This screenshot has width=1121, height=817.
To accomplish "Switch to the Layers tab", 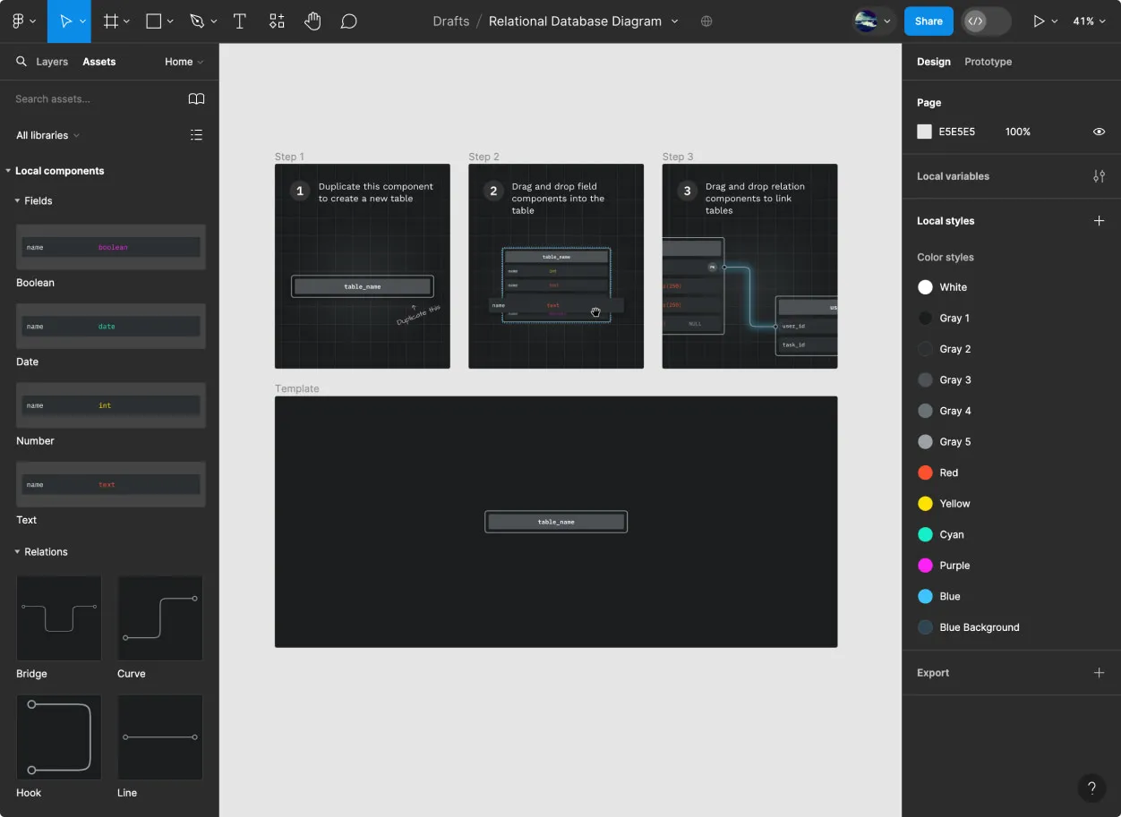I will click(51, 61).
